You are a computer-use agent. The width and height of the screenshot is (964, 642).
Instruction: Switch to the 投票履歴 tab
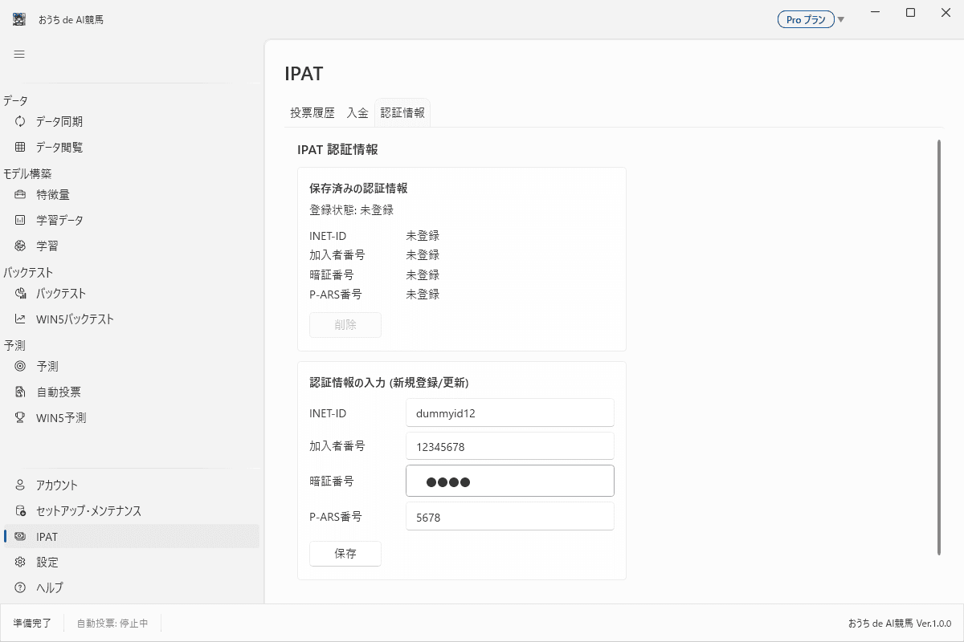coord(312,113)
